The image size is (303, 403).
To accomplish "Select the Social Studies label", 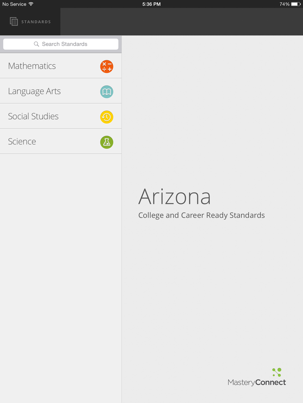I will coord(33,116).
